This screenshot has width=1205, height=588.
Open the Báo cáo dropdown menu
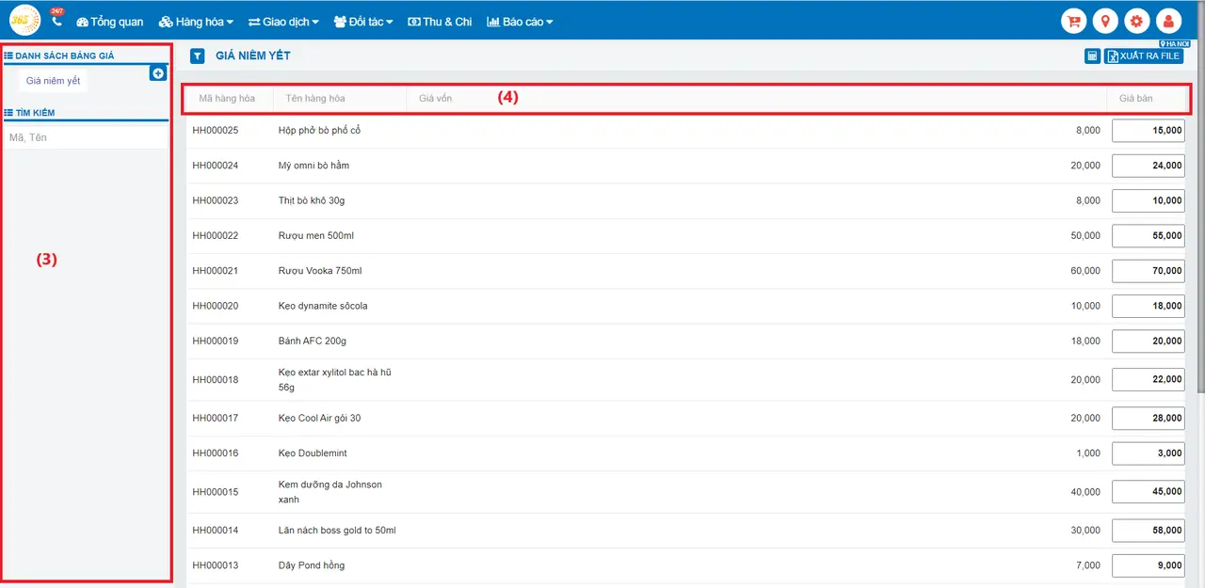pos(520,22)
